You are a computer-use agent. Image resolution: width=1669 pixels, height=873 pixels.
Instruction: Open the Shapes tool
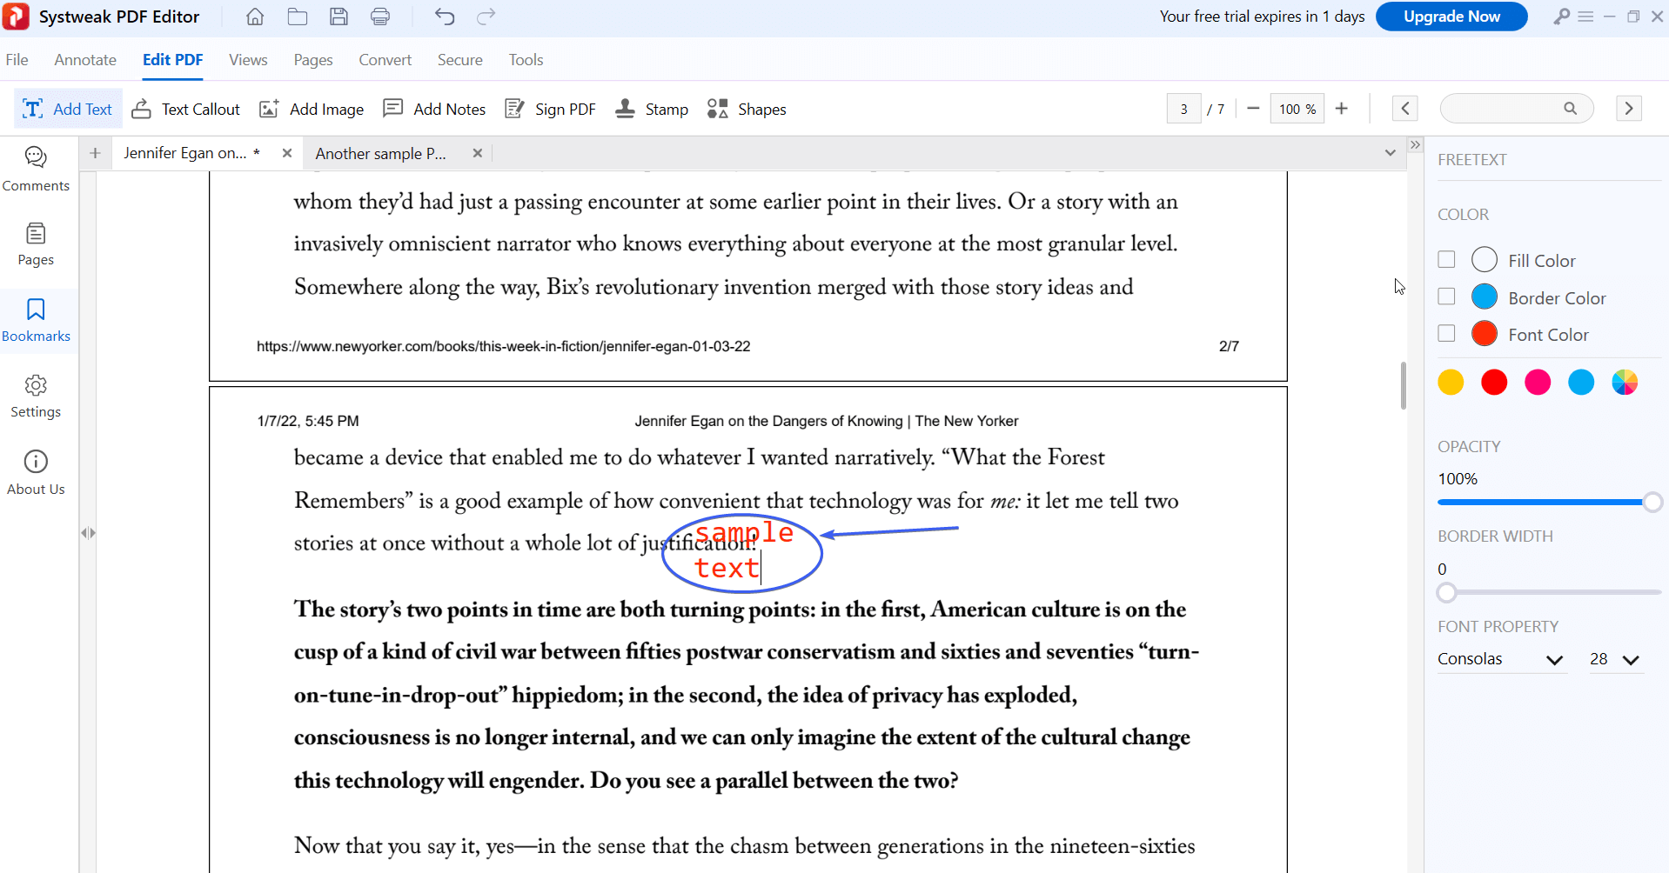click(747, 109)
